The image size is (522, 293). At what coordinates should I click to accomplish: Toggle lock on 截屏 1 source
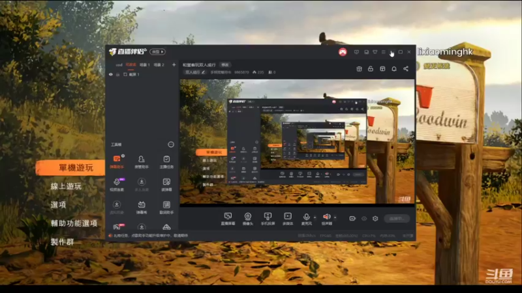[117, 74]
